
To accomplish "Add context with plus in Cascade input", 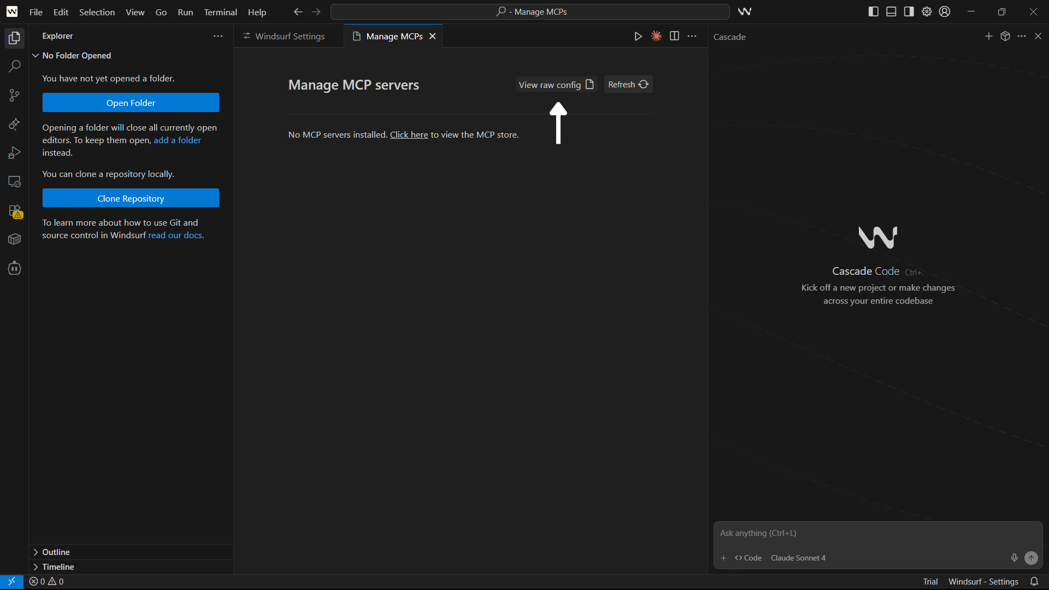I will point(723,558).
